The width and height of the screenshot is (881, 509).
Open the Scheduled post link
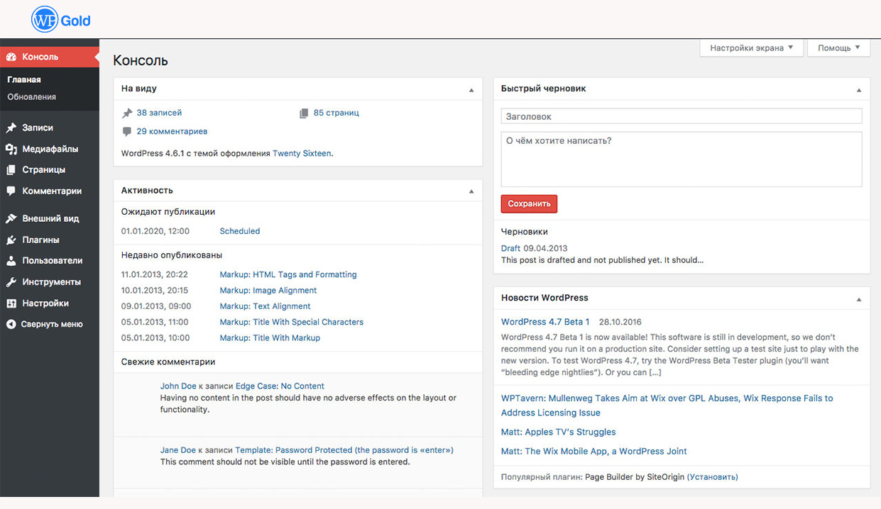[240, 231]
